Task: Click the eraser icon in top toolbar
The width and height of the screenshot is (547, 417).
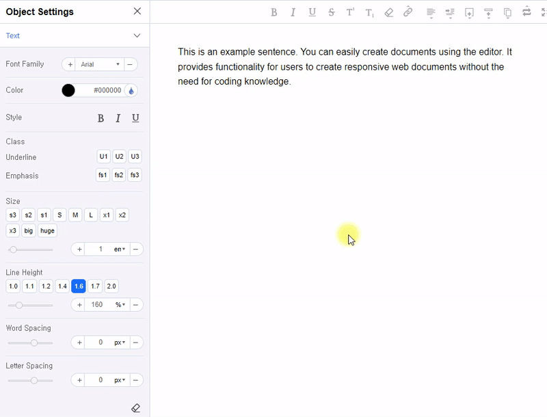Action: [388, 12]
